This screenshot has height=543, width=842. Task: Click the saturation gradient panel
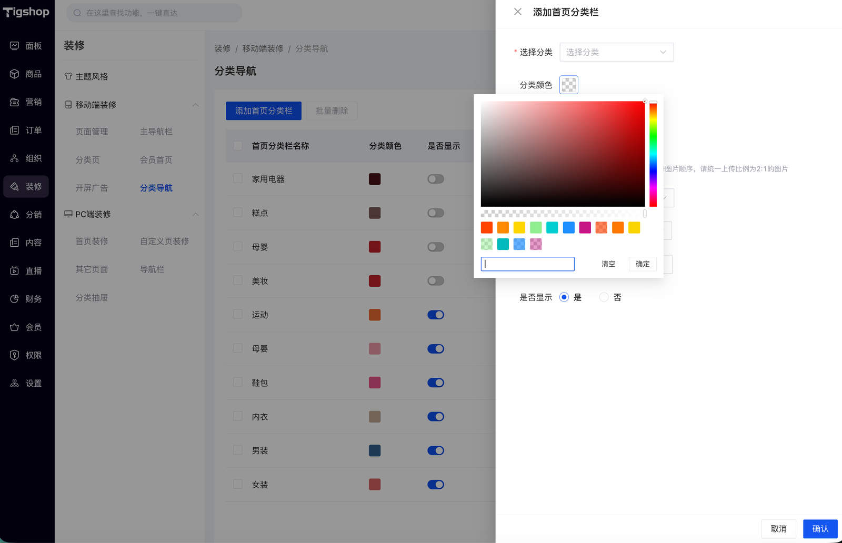pos(563,154)
